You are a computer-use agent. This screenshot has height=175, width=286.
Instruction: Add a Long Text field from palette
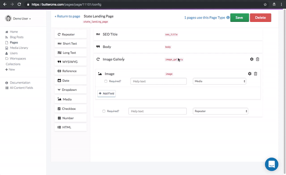click(71, 53)
